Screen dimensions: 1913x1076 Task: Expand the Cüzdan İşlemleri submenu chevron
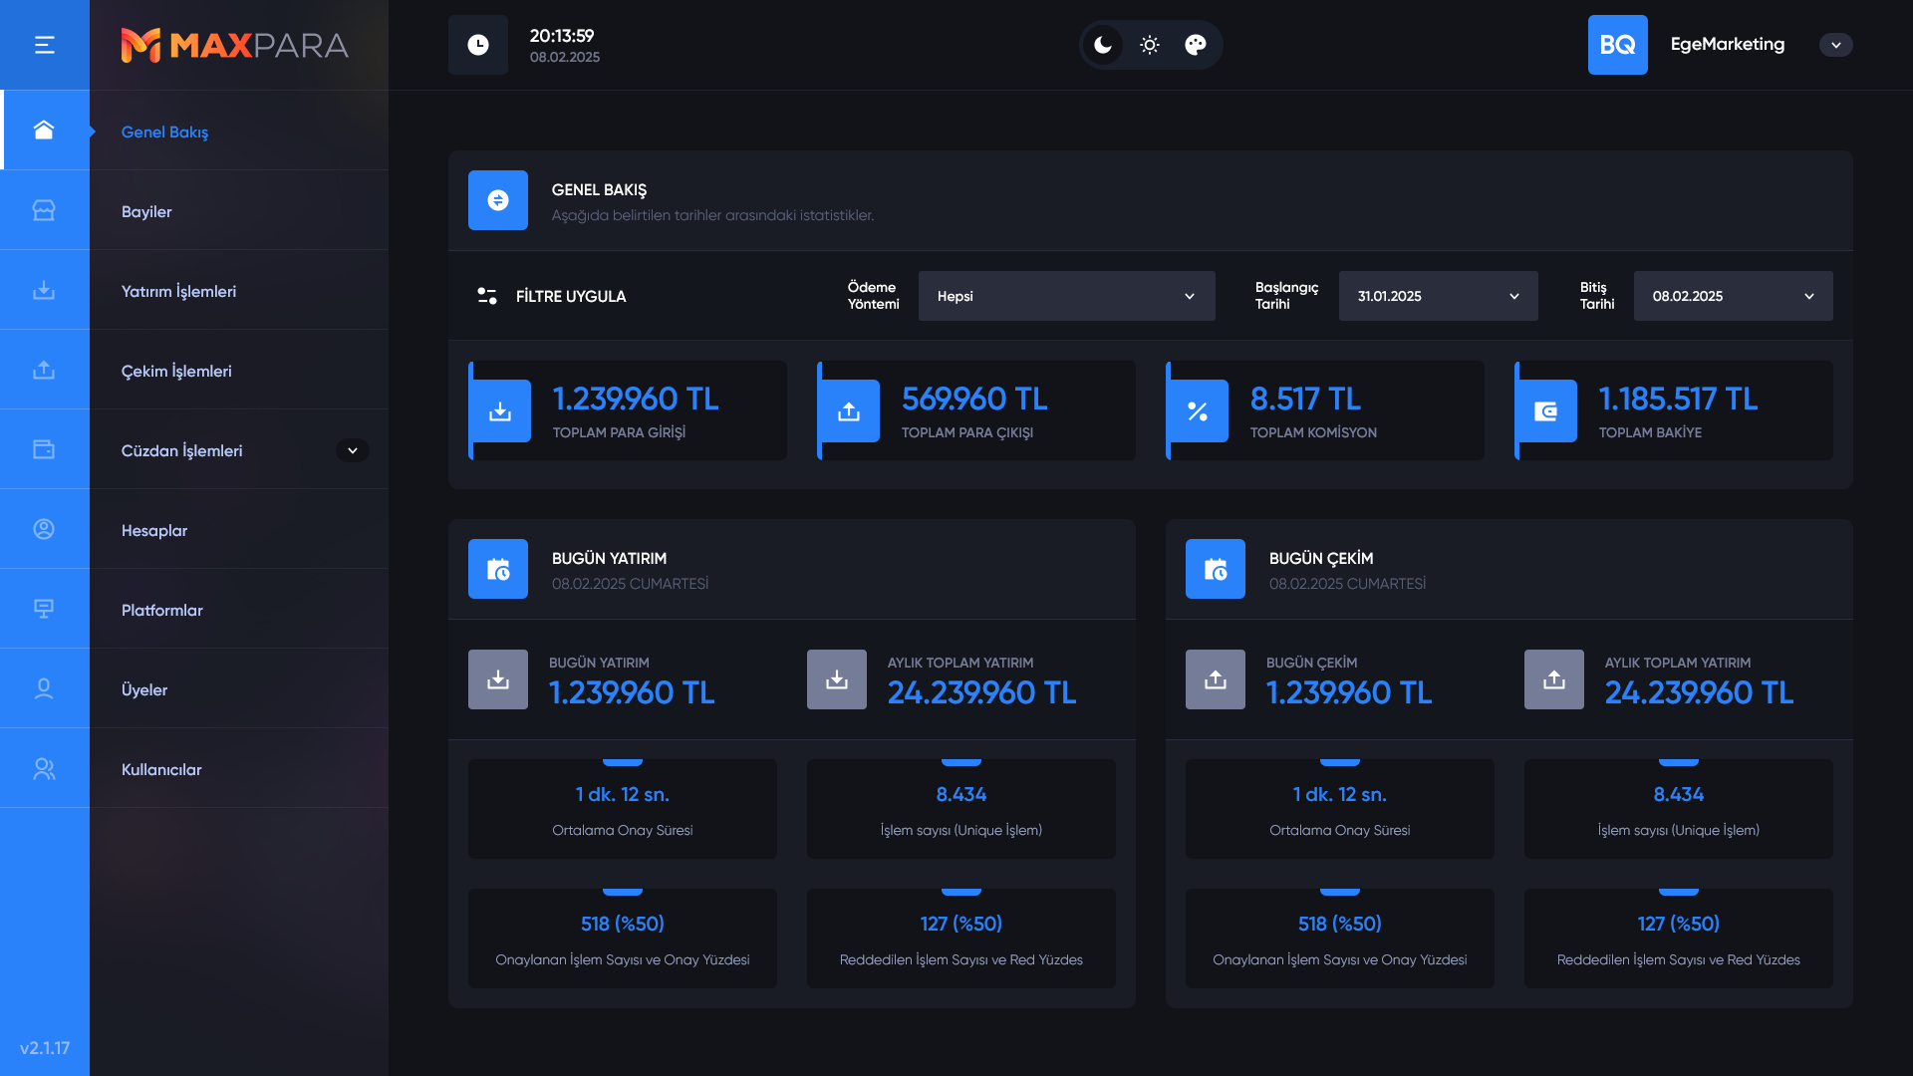[353, 450]
